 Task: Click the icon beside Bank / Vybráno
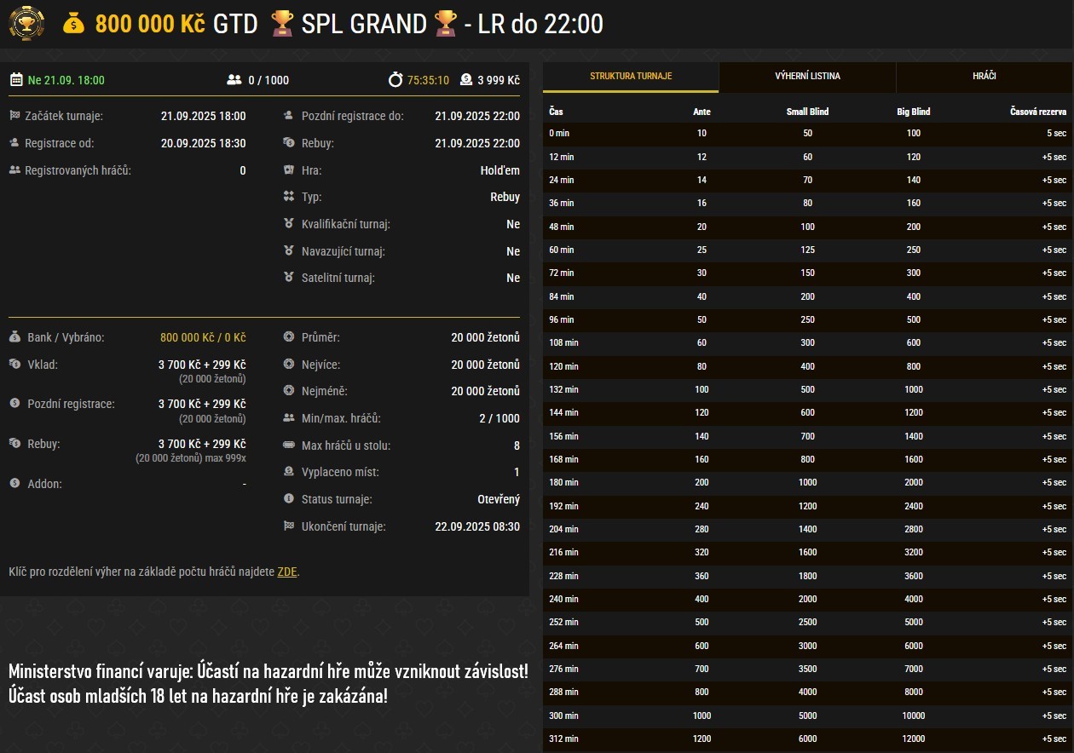pyautogui.click(x=14, y=337)
